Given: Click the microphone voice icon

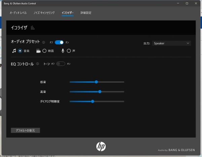Looking at the screenshot, I should (63, 51).
